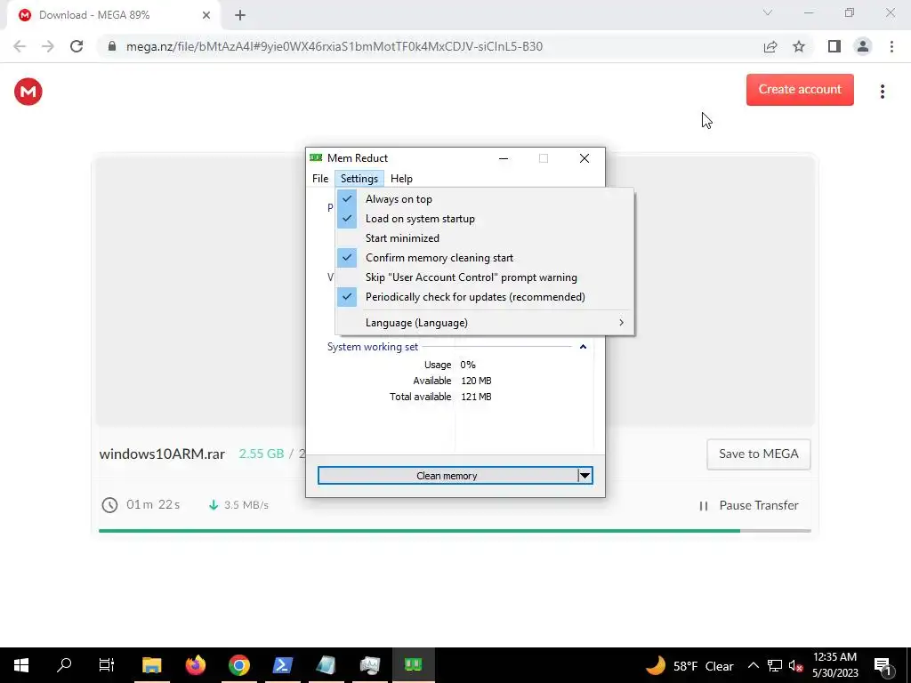Open the File menu in Mem Reduct
This screenshot has height=683, width=911.
click(x=320, y=179)
